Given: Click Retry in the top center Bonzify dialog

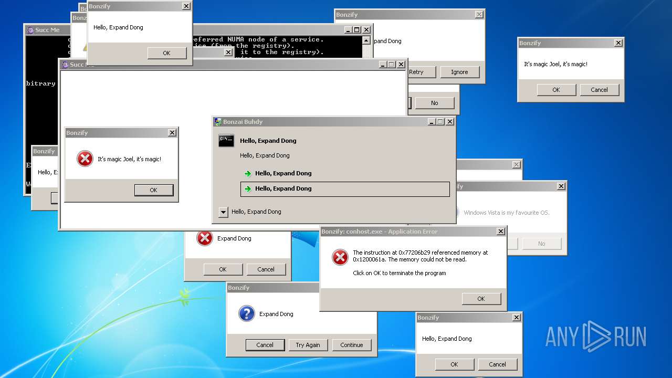Looking at the screenshot, I should (416, 72).
